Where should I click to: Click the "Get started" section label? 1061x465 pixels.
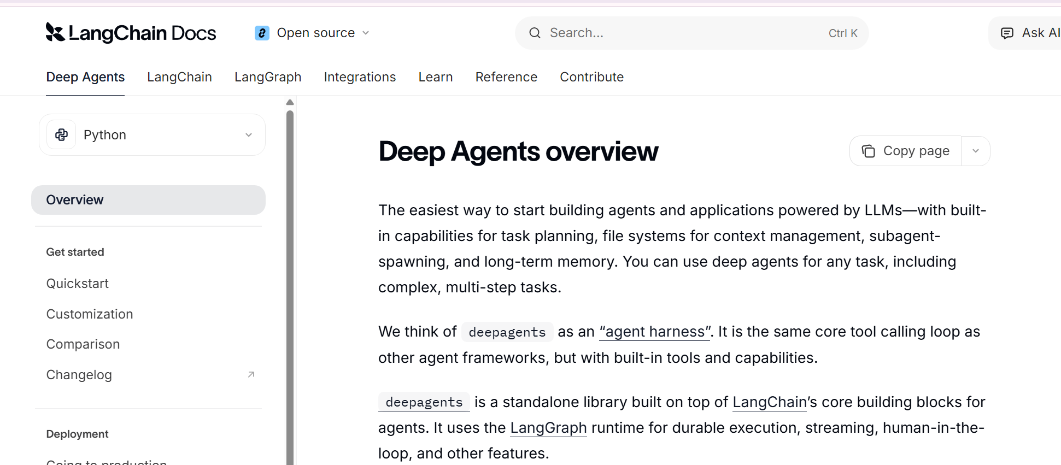pyautogui.click(x=75, y=252)
